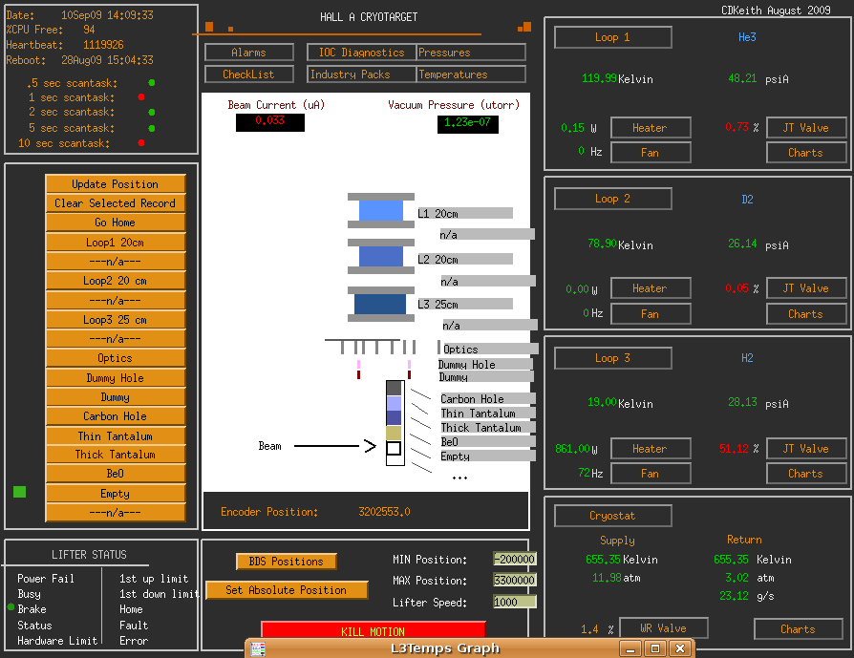Select the orange Dummy target button

point(116,397)
